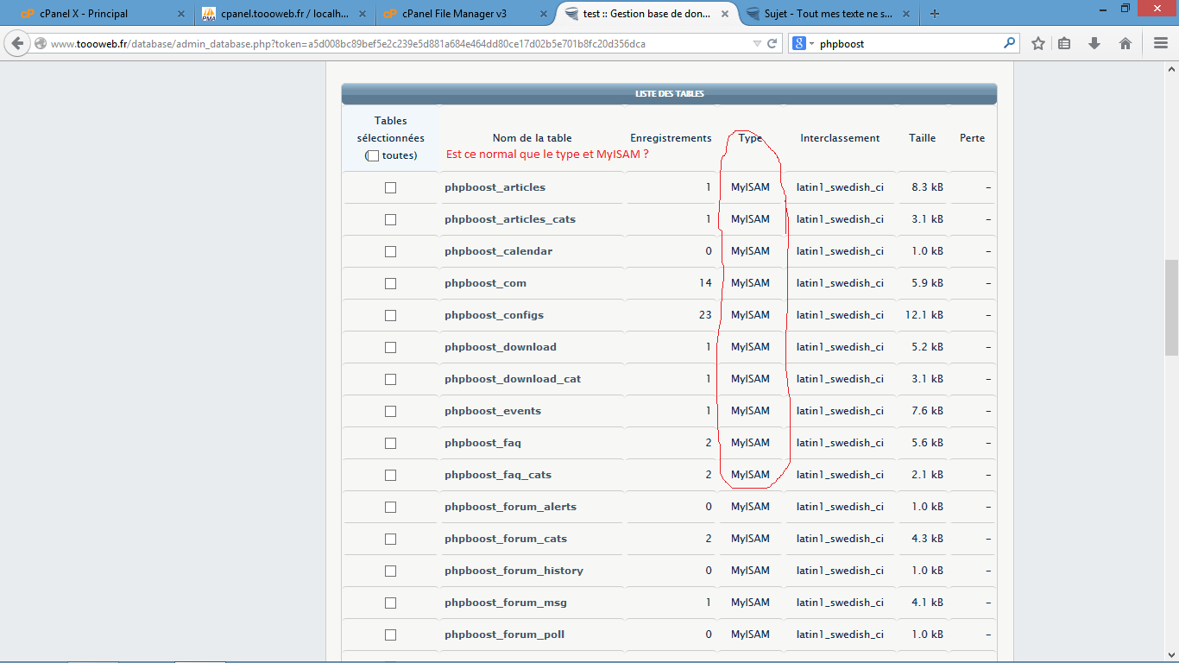Open the phpboost_download table link
Screen dimensions: 1179x663
(501, 347)
